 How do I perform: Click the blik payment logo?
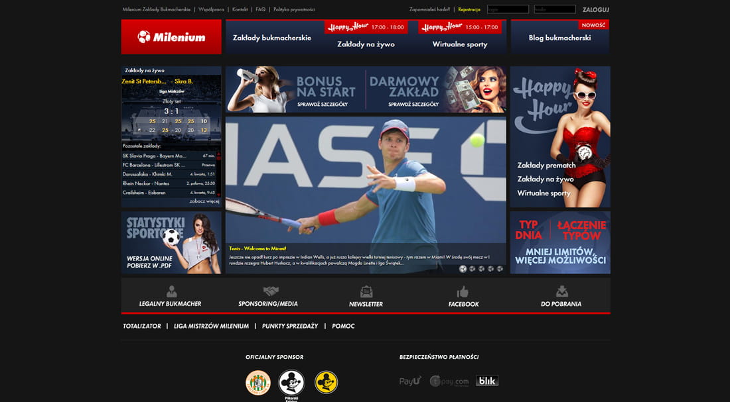click(487, 381)
